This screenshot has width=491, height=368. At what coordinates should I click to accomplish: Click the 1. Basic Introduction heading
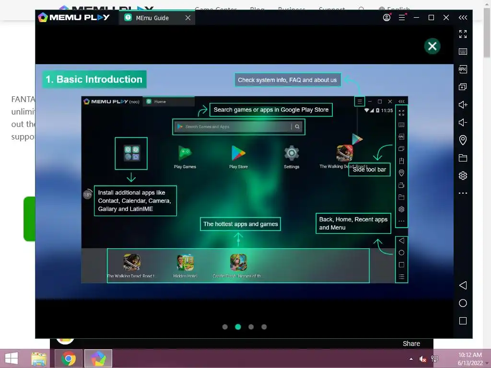(x=94, y=79)
